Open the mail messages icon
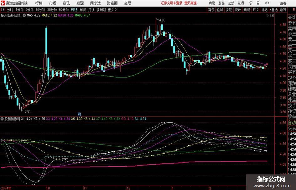The image size is (296, 190). 267,3
